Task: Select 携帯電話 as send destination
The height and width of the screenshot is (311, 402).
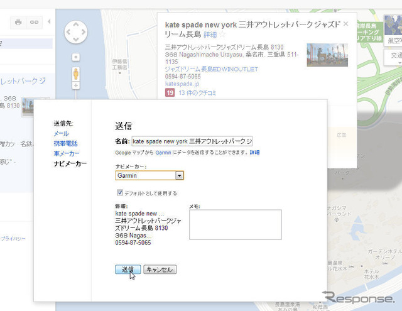Action: point(65,144)
